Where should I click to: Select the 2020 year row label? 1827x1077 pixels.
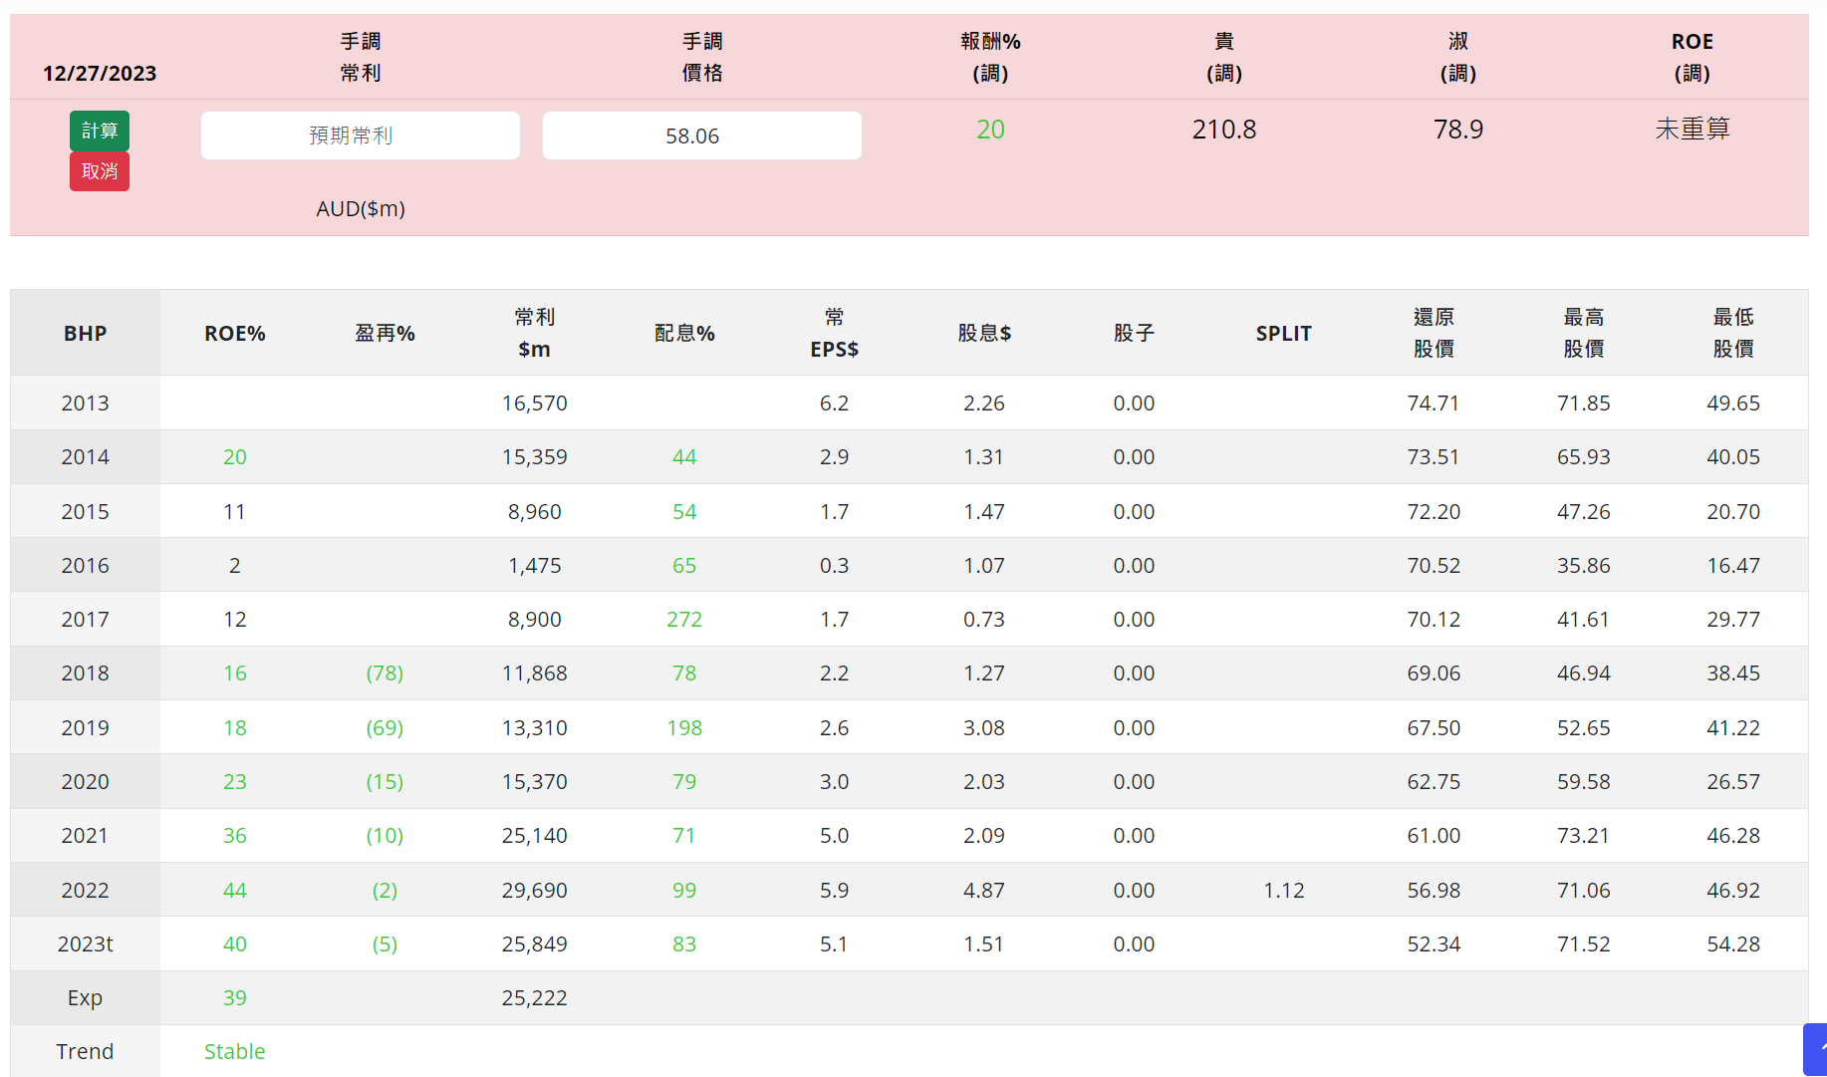(x=86, y=782)
